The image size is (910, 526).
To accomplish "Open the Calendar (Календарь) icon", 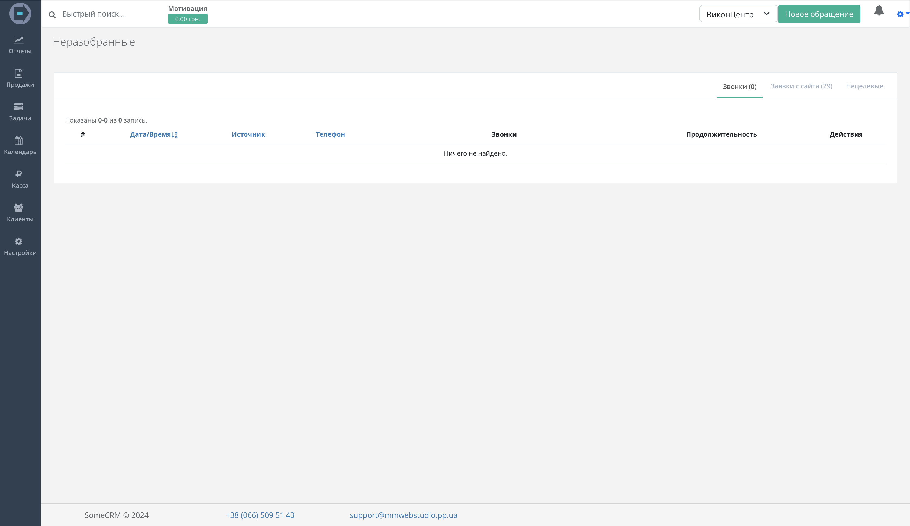I will point(19,140).
